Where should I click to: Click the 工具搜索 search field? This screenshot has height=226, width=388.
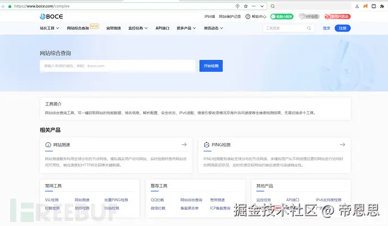[288, 28]
